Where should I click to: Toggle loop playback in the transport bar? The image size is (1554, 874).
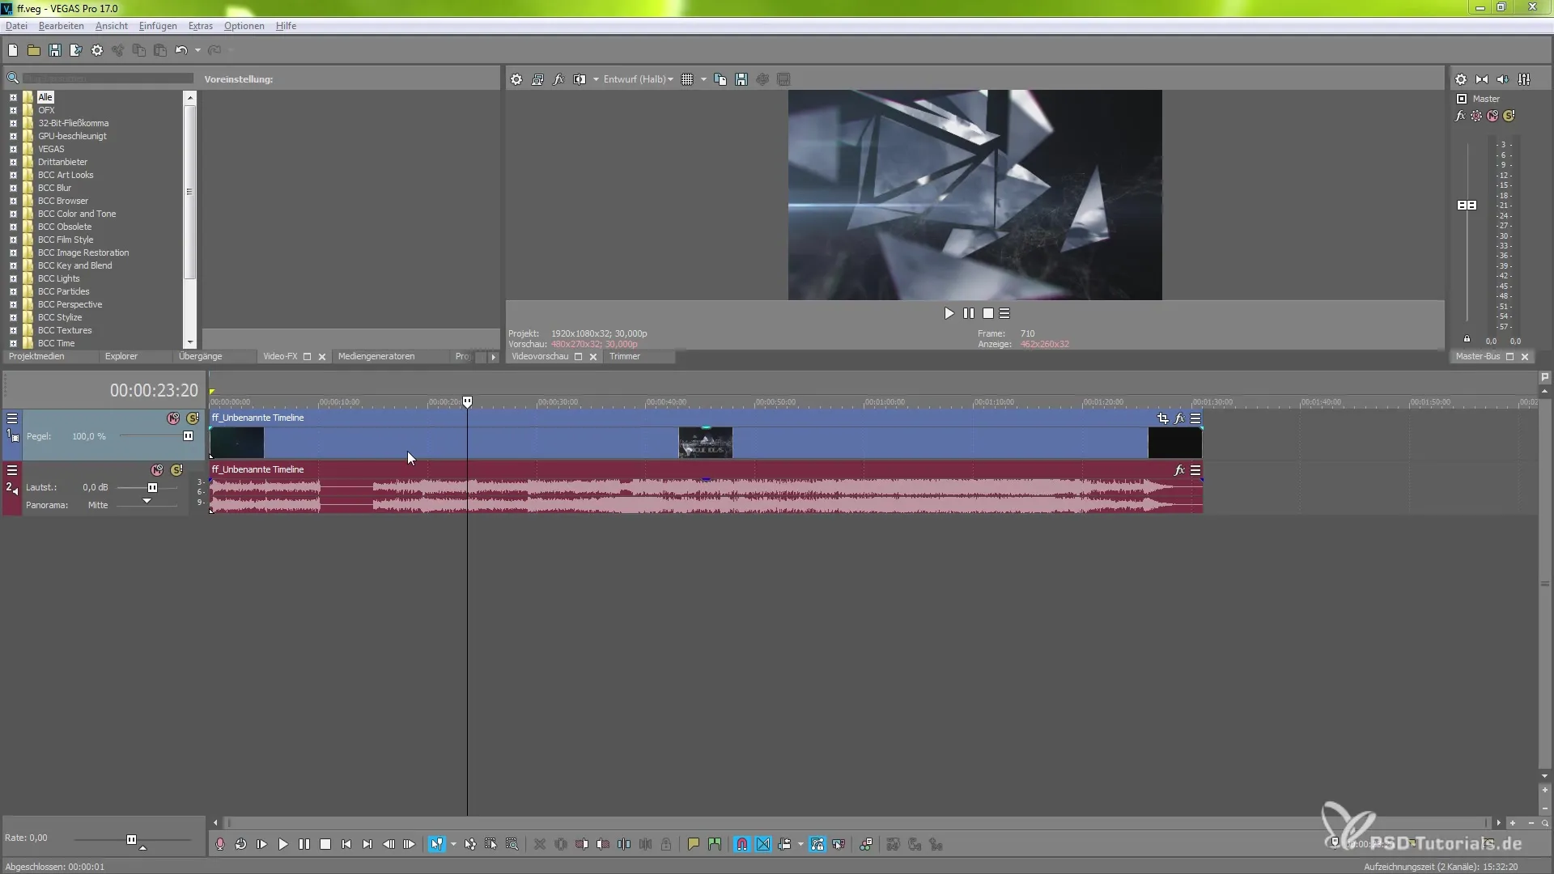(x=241, y=844)
